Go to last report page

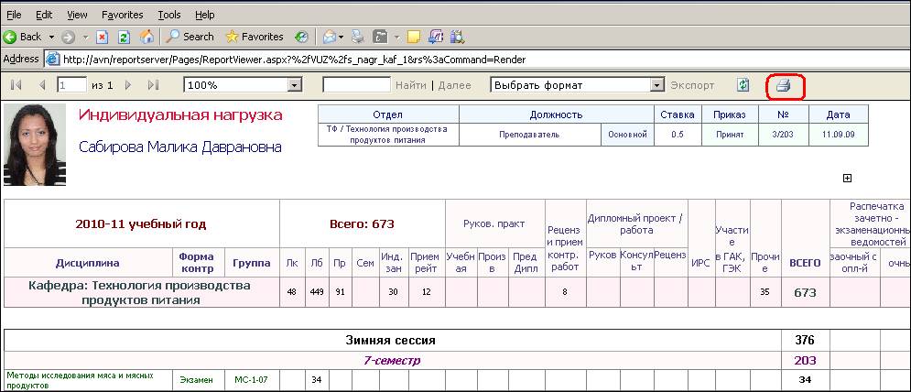pyautogui.click(x=154, y=85)
